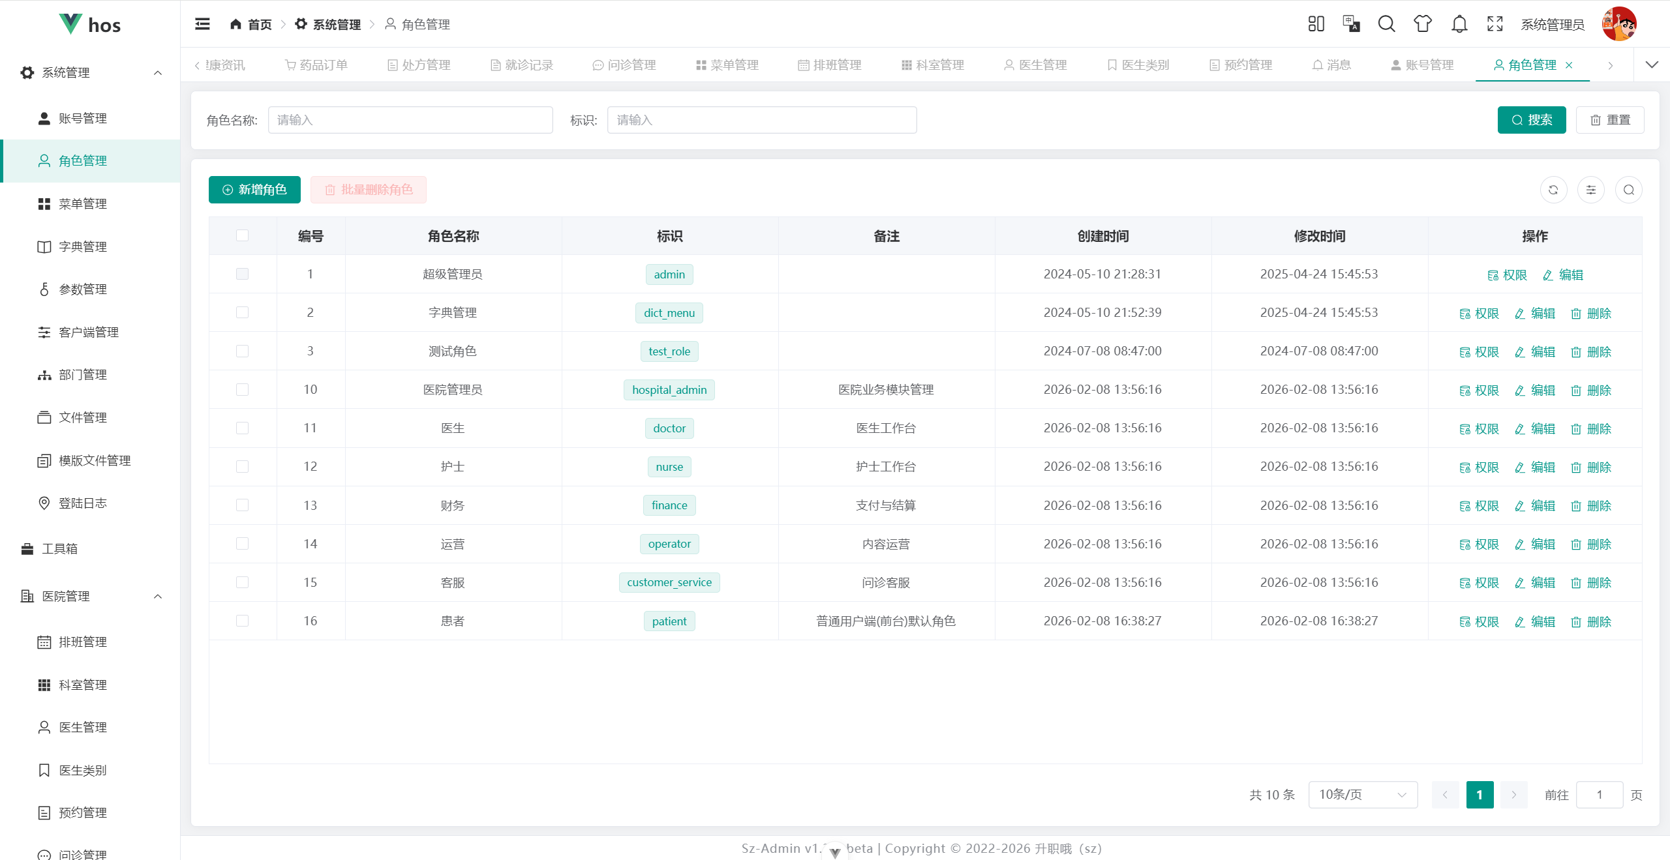Check the select-all header checkbox
The height and width of the screenshot is (860, 1670).
coord(242,235)
